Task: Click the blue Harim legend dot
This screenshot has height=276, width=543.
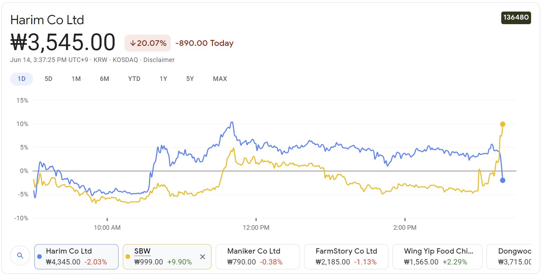Action: (x=40, y=256)
